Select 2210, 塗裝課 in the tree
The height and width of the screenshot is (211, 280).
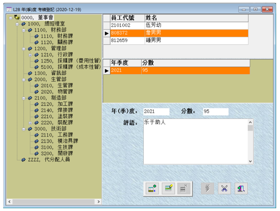coord(57,116)
